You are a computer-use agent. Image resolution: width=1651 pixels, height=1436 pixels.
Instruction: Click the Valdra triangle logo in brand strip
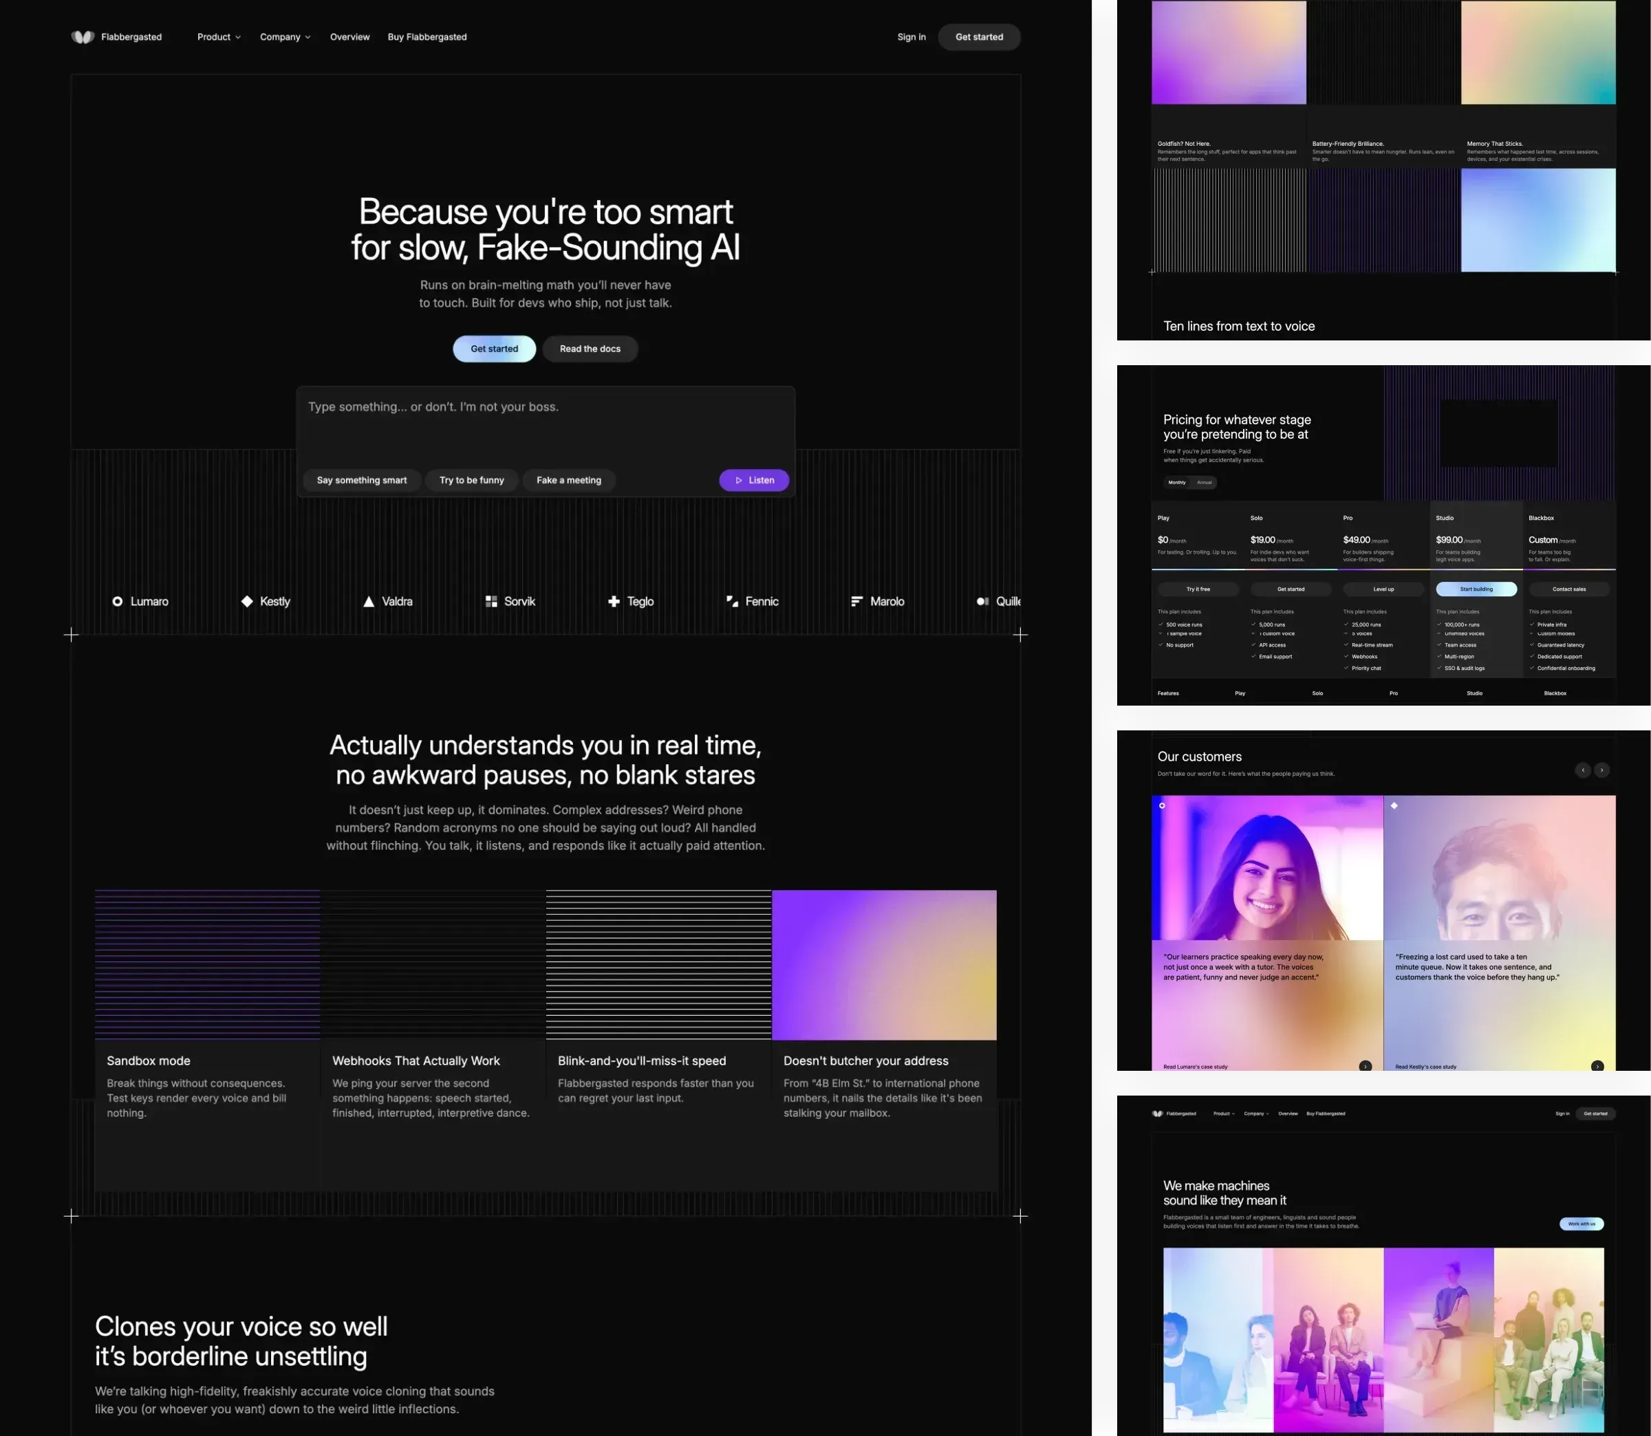369,601
